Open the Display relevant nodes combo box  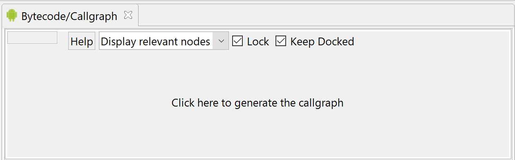tap(164, 41)
